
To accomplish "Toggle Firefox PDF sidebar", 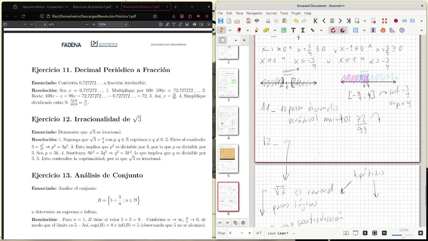I will click(x=5, y=24).
